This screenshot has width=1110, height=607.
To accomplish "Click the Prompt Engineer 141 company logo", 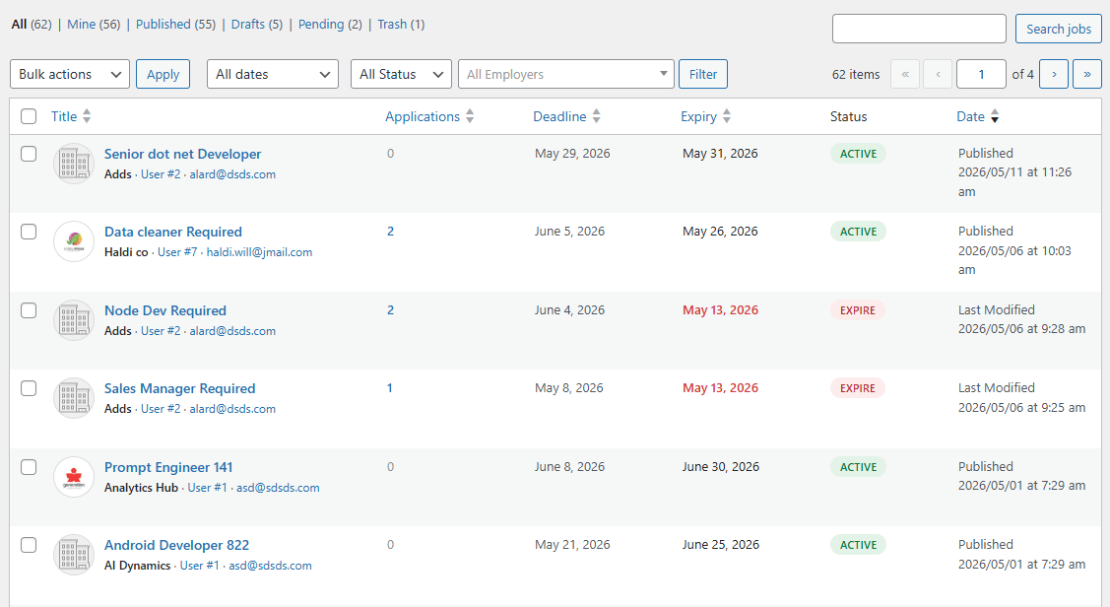I will [74, 477].
